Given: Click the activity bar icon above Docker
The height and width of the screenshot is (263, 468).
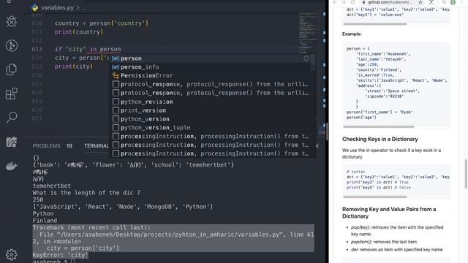Looking at the screenshot, I should coord(12,142).
